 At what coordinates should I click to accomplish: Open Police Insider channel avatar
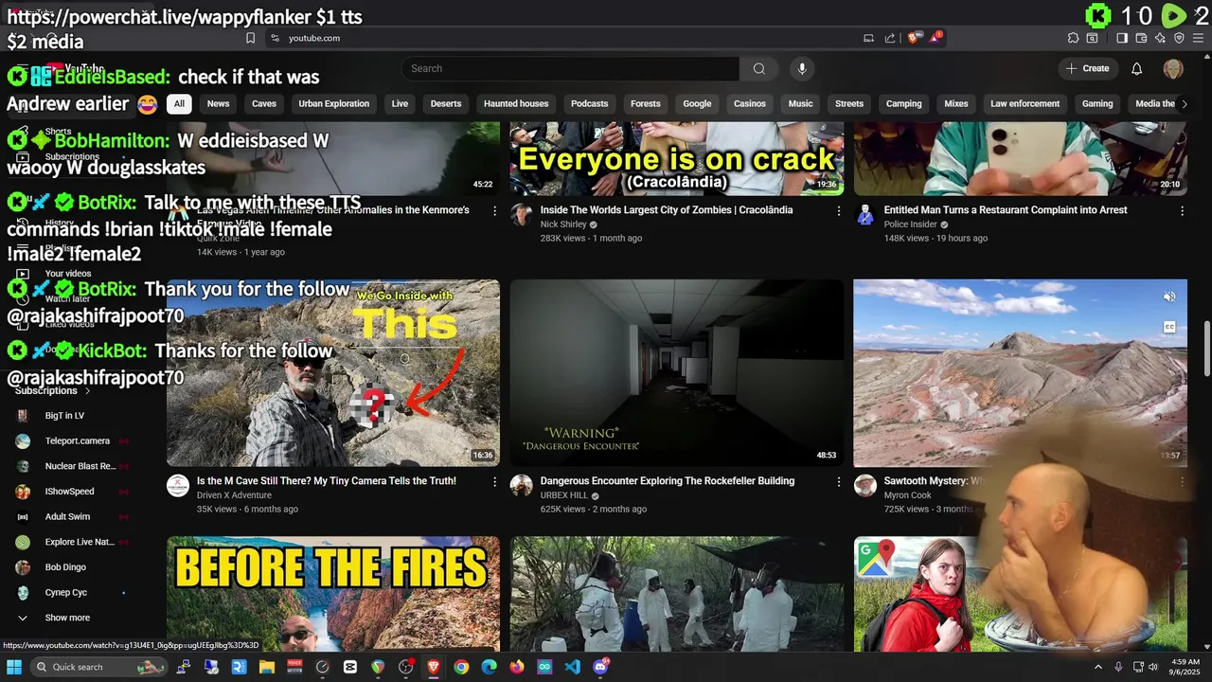pyautogui.click(x=864, y=215)
